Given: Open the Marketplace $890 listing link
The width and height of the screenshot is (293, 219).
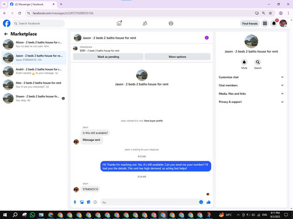Looking at the screenshot, I should tap(100, 50).
